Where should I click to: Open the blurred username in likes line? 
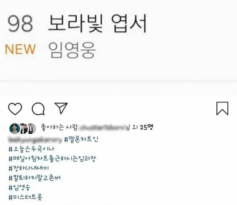102,128
